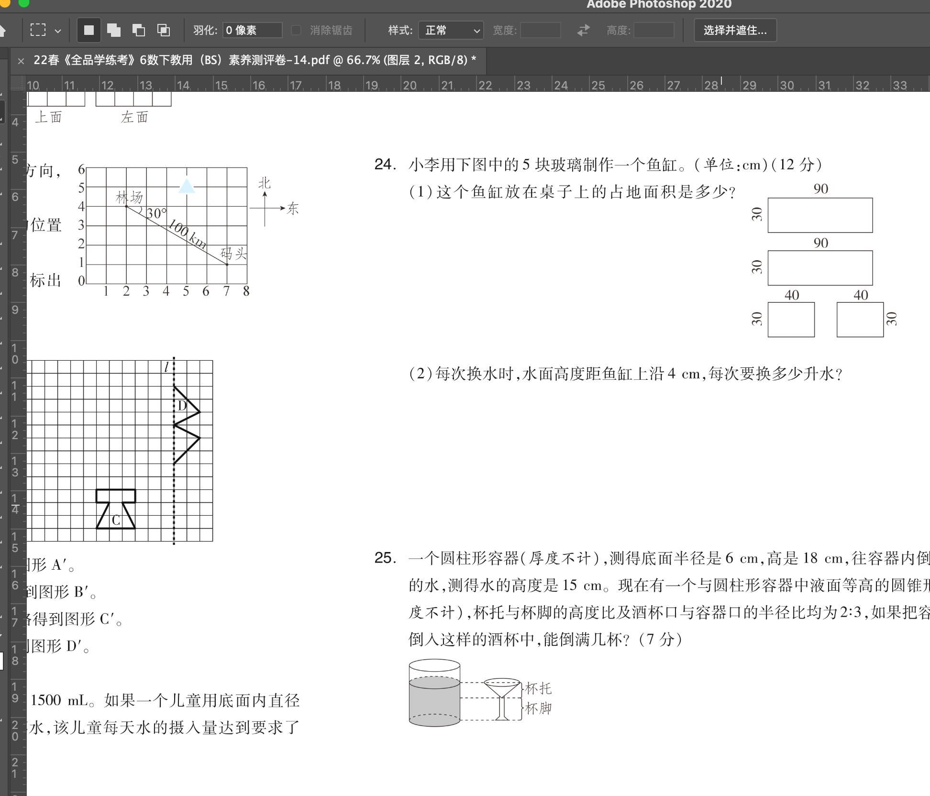Click the question 24. heading text
The width and height of the screenshot is (930, 796).
[386, 165]
